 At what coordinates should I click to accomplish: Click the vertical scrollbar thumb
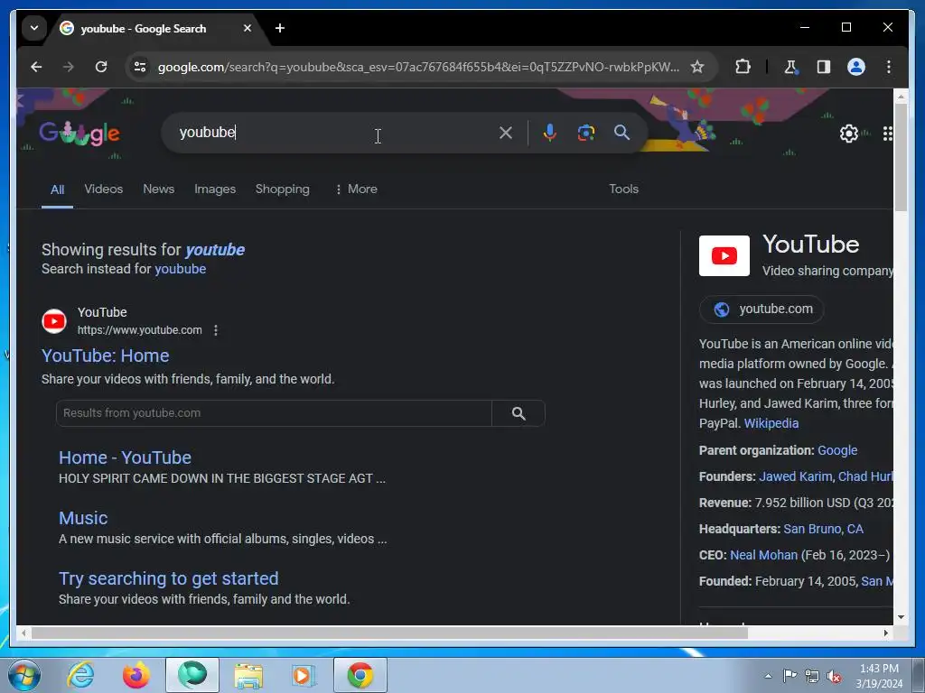click(901, 157)
